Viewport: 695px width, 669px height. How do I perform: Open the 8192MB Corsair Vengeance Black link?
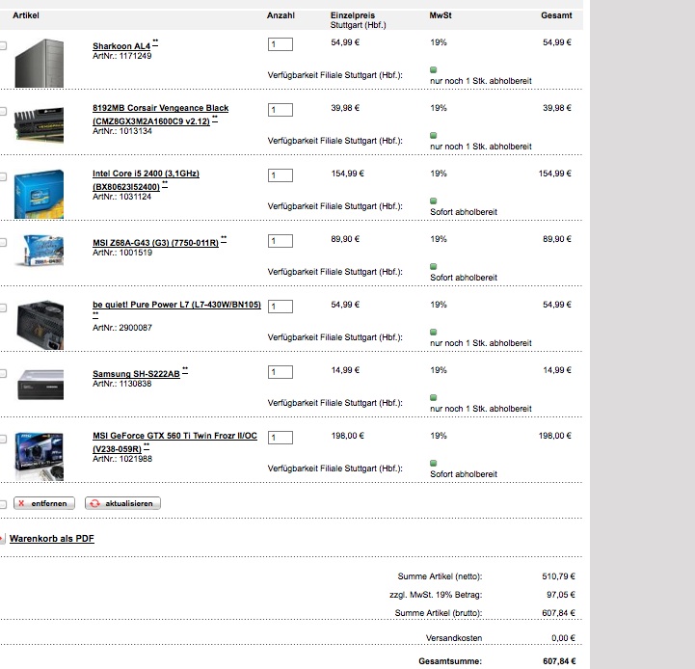160,115
